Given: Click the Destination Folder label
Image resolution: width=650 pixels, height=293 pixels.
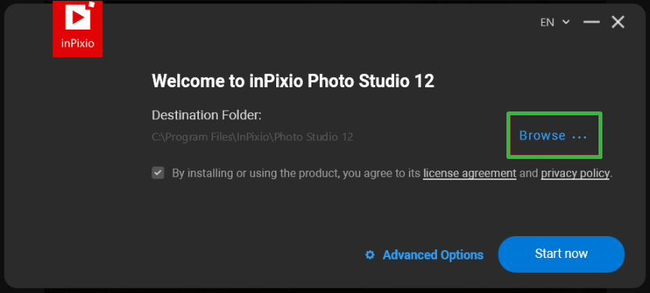Looking at the screenshot, I should [207, 115].
